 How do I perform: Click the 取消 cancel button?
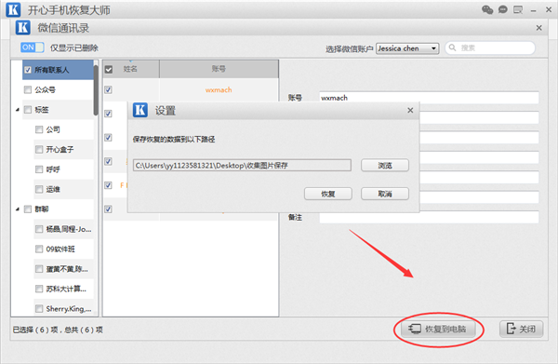(x=385, y=194)
